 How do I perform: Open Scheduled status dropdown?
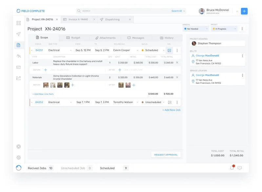click(164, 50)
